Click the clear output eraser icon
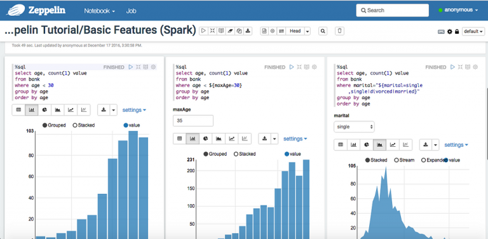The image size is (488, 239). click(x=230, y=31)
